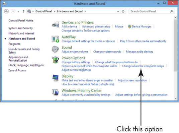The width and height of the screenshot is (179, 133).
Task: Click Adjust screen brightness
Action: click(76, 70)
